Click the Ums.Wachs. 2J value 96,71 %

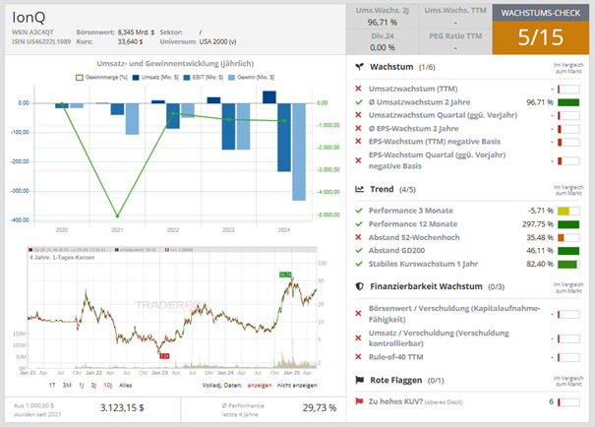[383, 23]
